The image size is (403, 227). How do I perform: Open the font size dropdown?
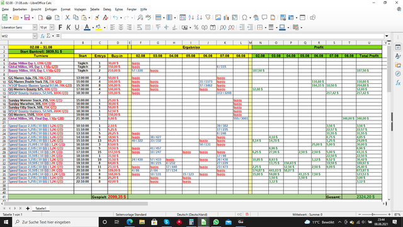click(52, 27)
